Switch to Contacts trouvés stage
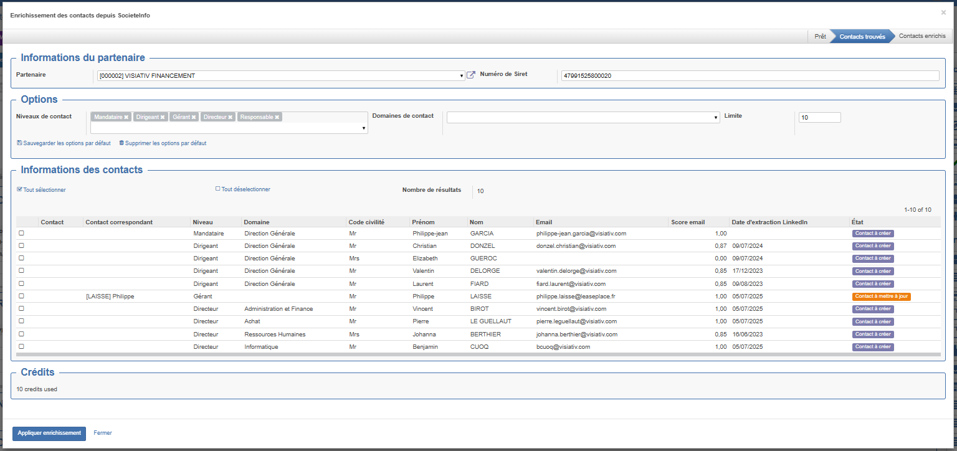This screenshot has height=451, width=957. pos(862,36)
